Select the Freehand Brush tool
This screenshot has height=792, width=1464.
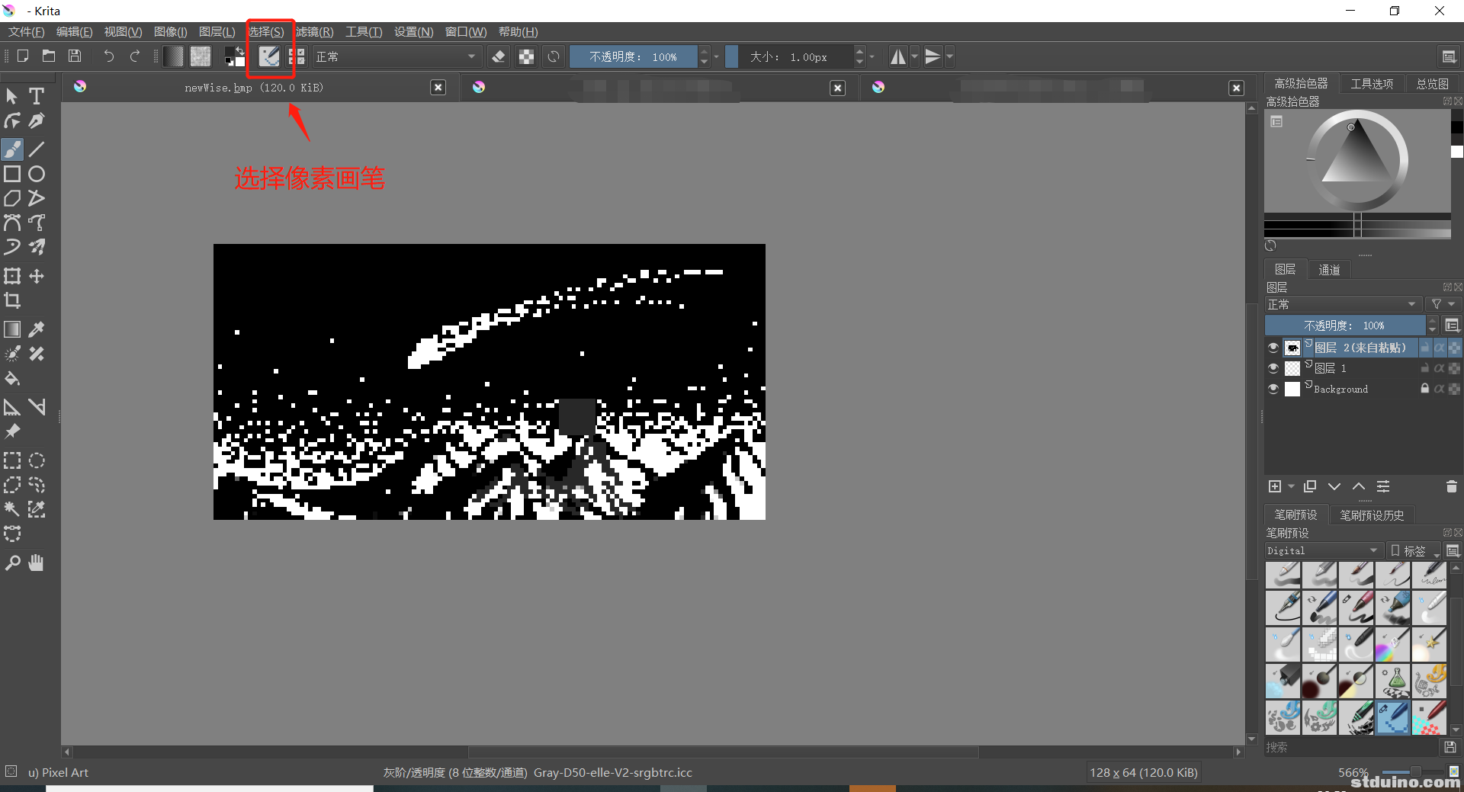[x=12, y=149]
